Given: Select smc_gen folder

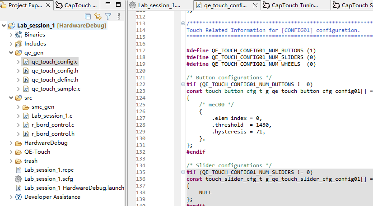Looking at the screenshot, I should [43, 107].
